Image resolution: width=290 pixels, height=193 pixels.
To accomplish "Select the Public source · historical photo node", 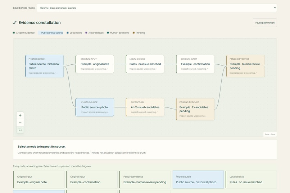I will click(x=45, y=66).
